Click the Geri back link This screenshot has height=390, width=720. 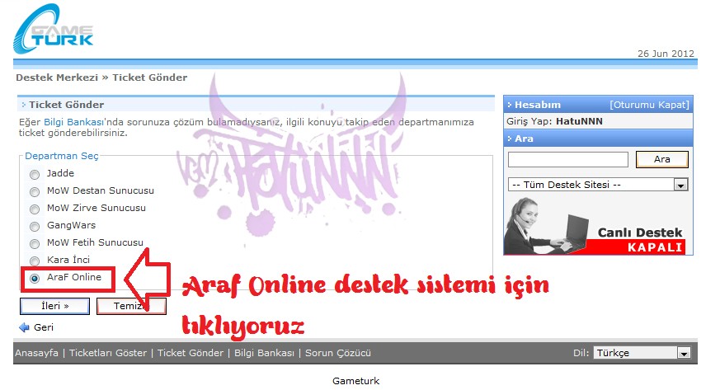[44, 327]
